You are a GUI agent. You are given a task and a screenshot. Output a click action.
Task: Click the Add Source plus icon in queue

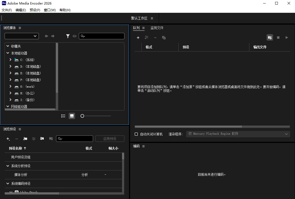click(138, 38)
